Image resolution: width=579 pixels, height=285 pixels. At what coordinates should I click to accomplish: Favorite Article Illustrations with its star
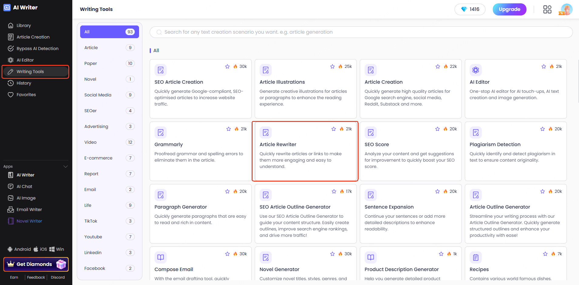332,66
